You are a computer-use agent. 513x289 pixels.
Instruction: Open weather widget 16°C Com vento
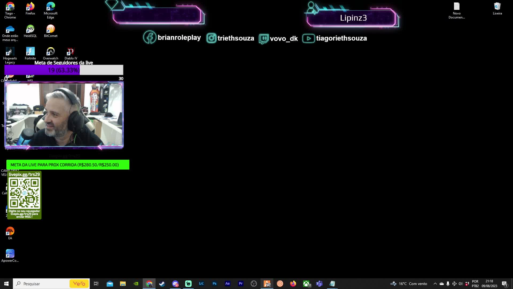[409, 284]
